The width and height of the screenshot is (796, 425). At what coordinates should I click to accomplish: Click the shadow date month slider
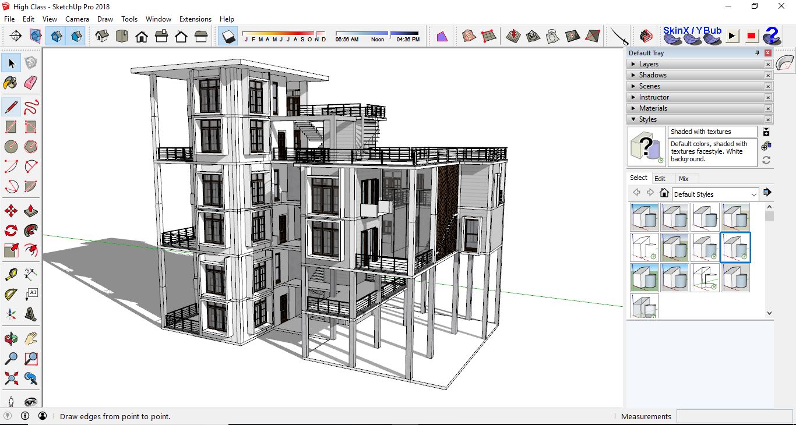285,34
